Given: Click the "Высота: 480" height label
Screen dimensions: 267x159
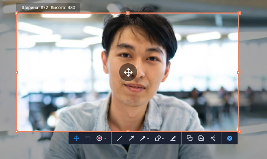Looking at the screenshot, I should click(63, 8).
